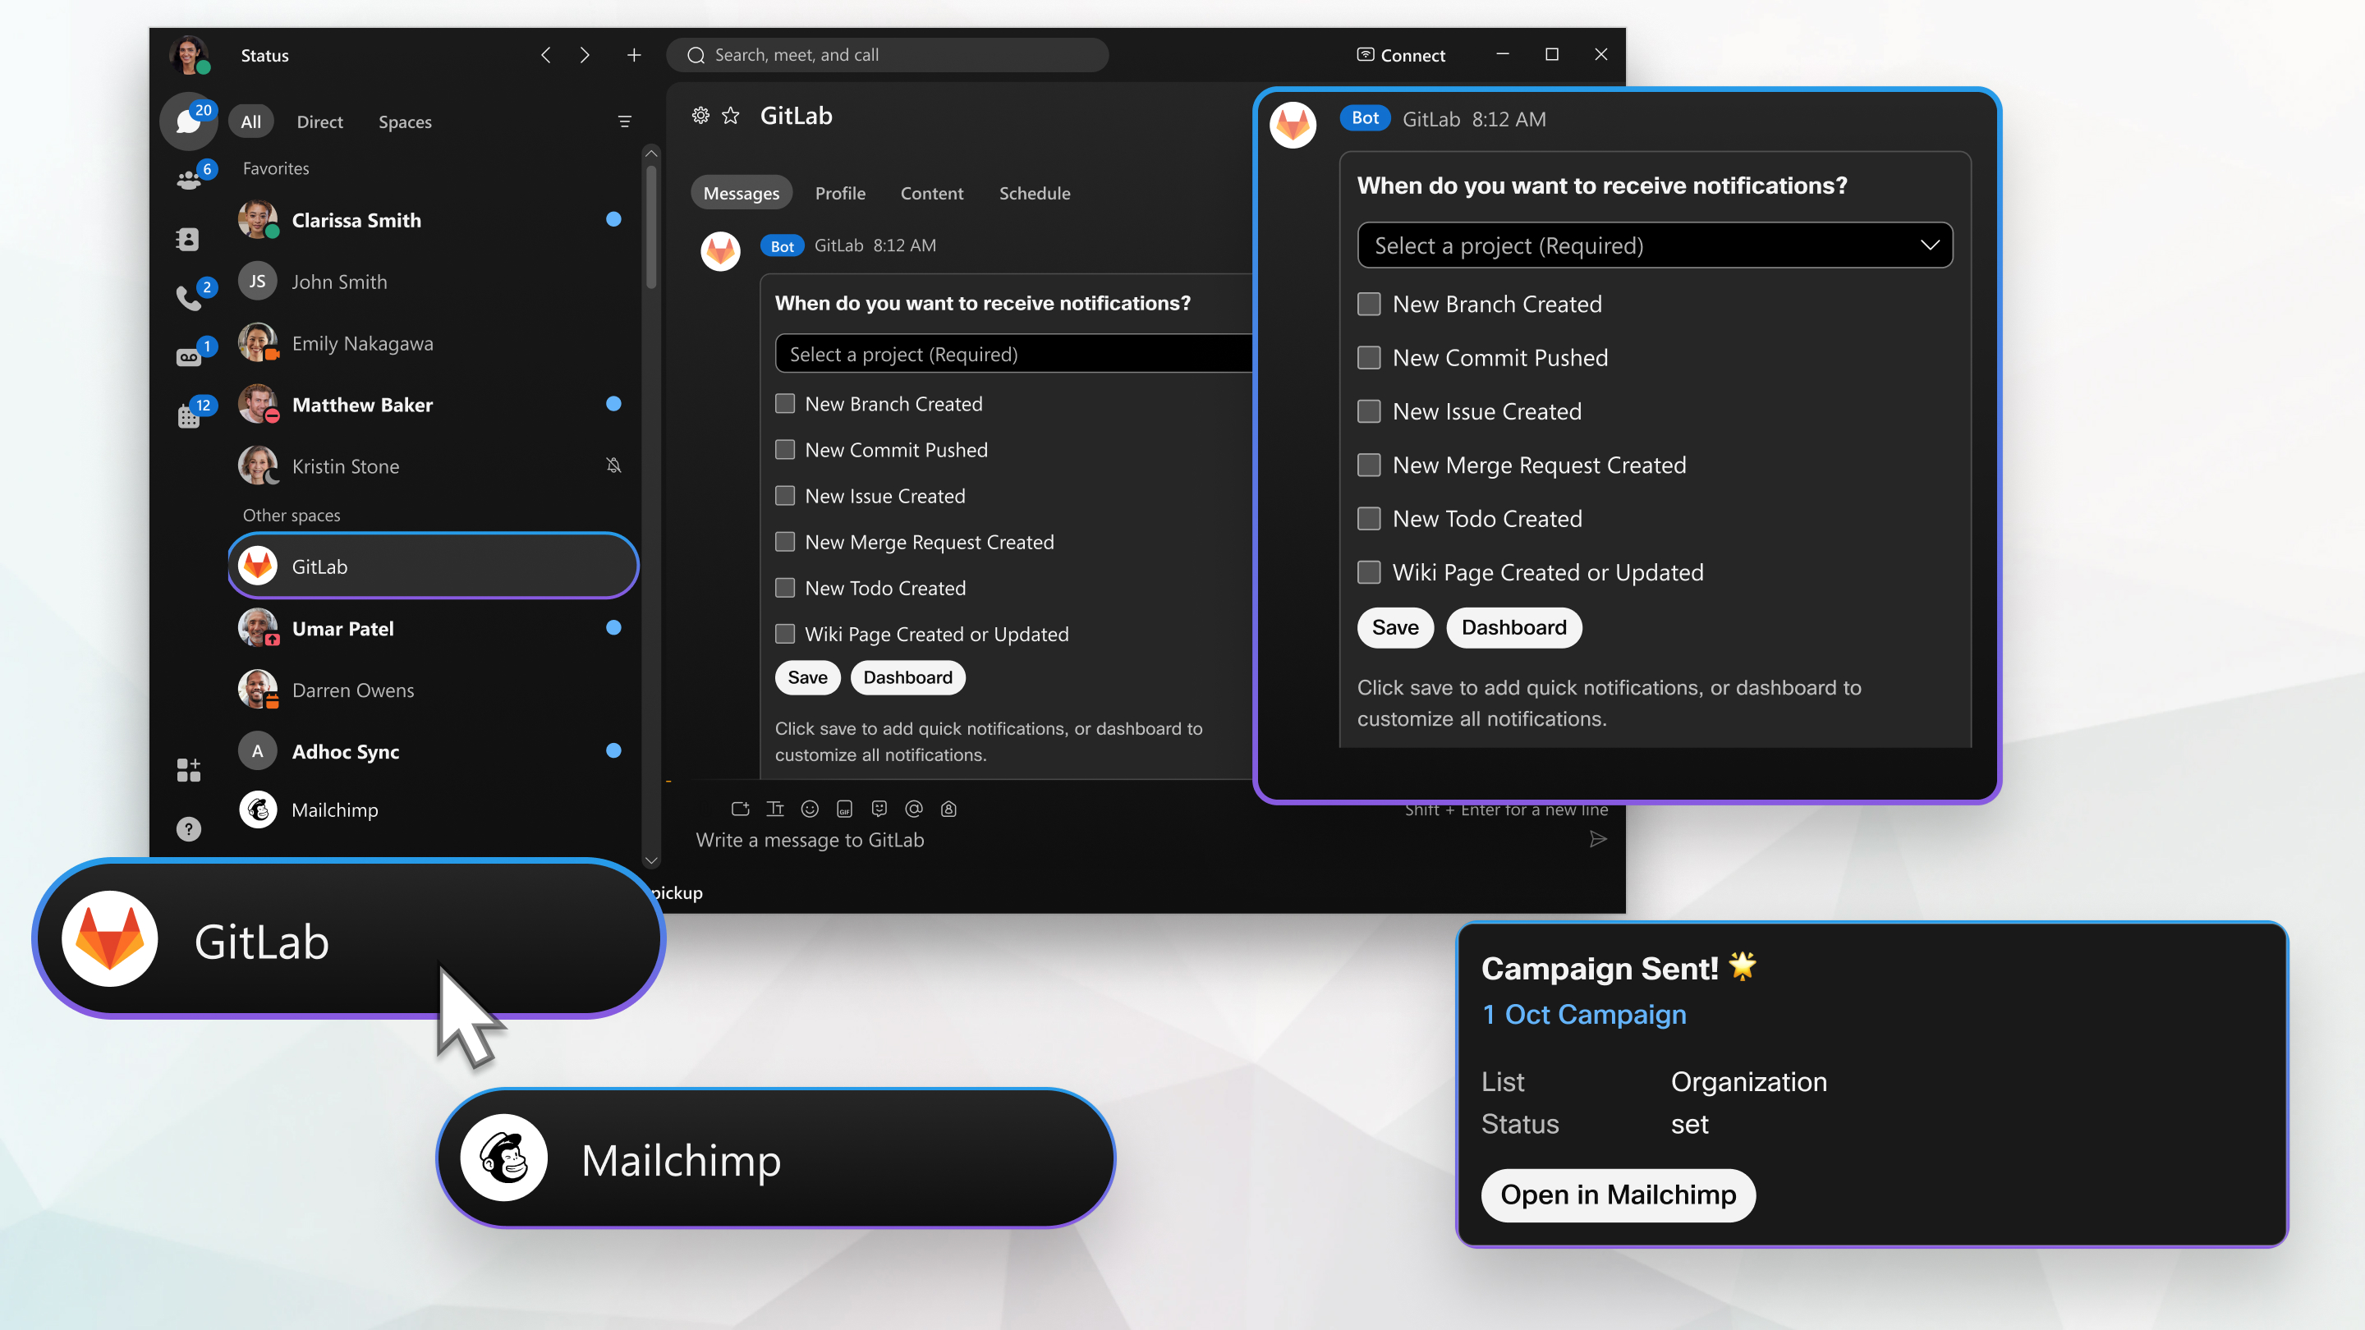
Task: Click Save to add quick notifications
Action: point(1394,626)
